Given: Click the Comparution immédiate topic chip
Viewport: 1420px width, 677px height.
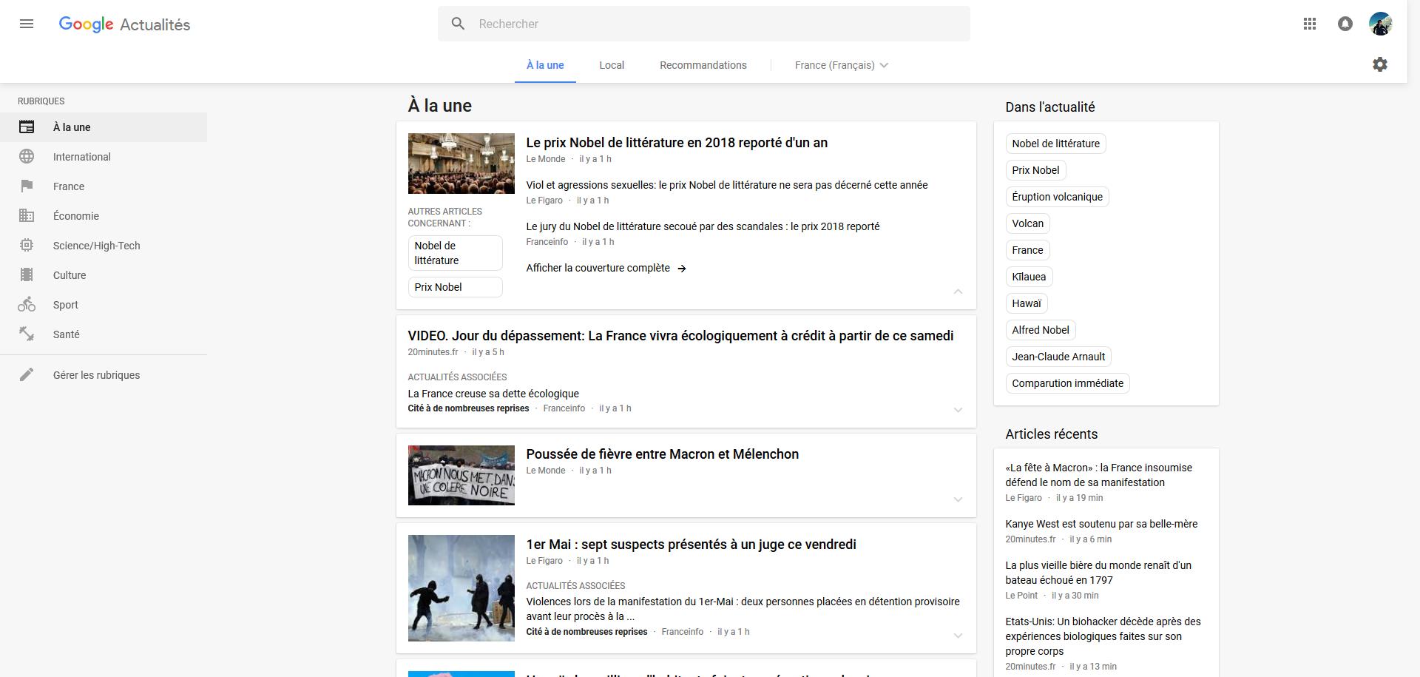Looking at the screenshot, I should pyautogui.click(x=1067, y=383).
